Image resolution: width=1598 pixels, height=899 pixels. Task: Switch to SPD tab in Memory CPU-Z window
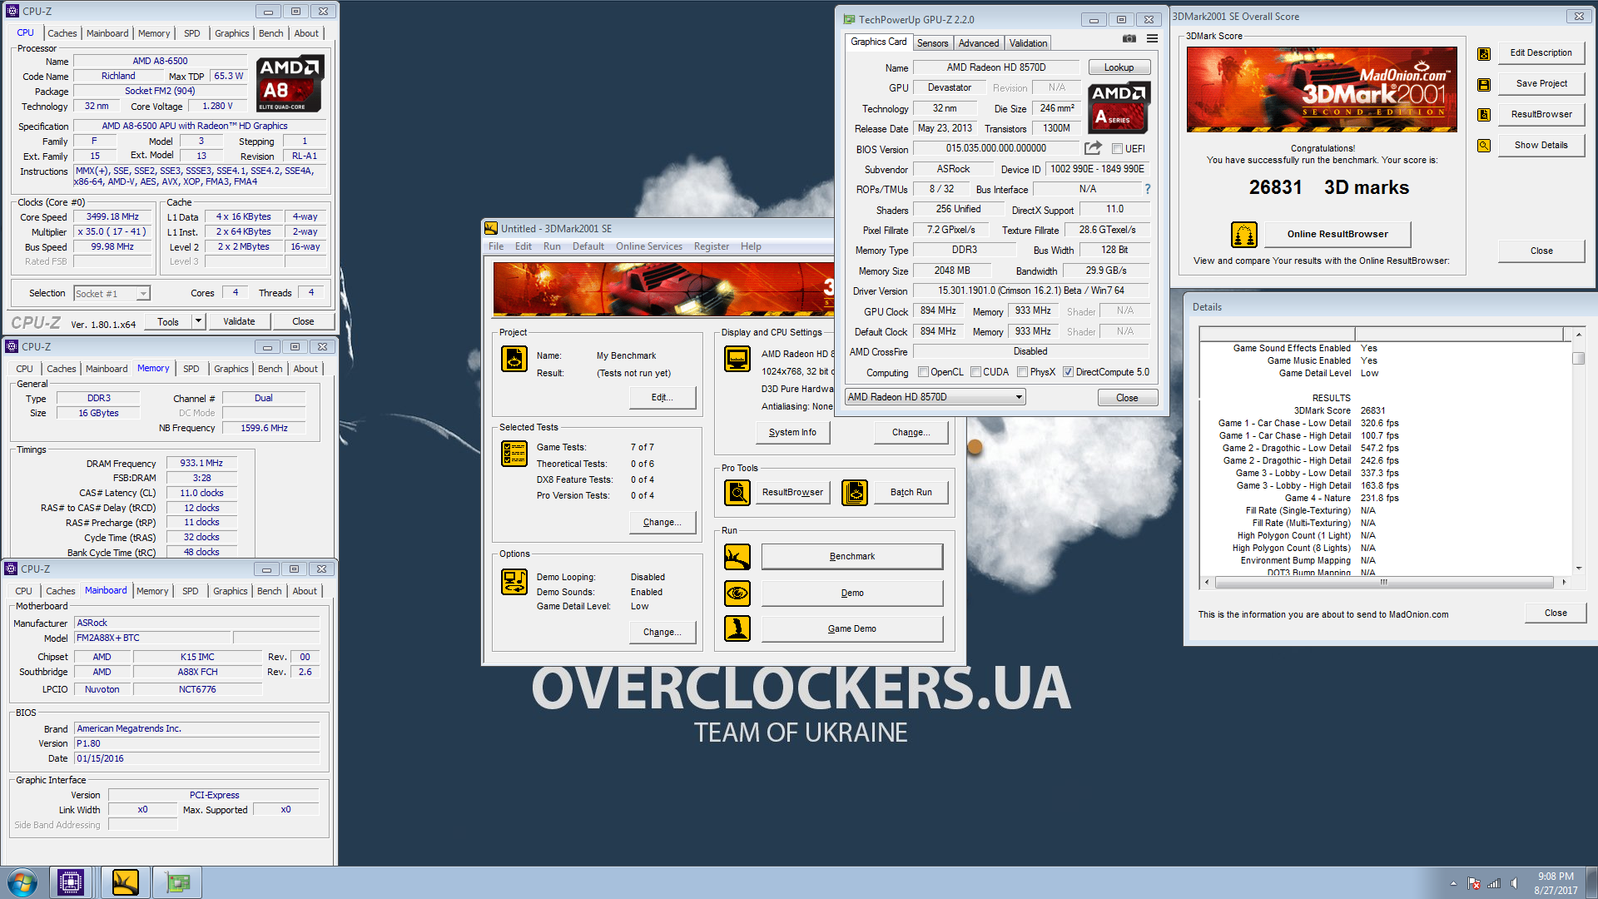pos(191,369)
